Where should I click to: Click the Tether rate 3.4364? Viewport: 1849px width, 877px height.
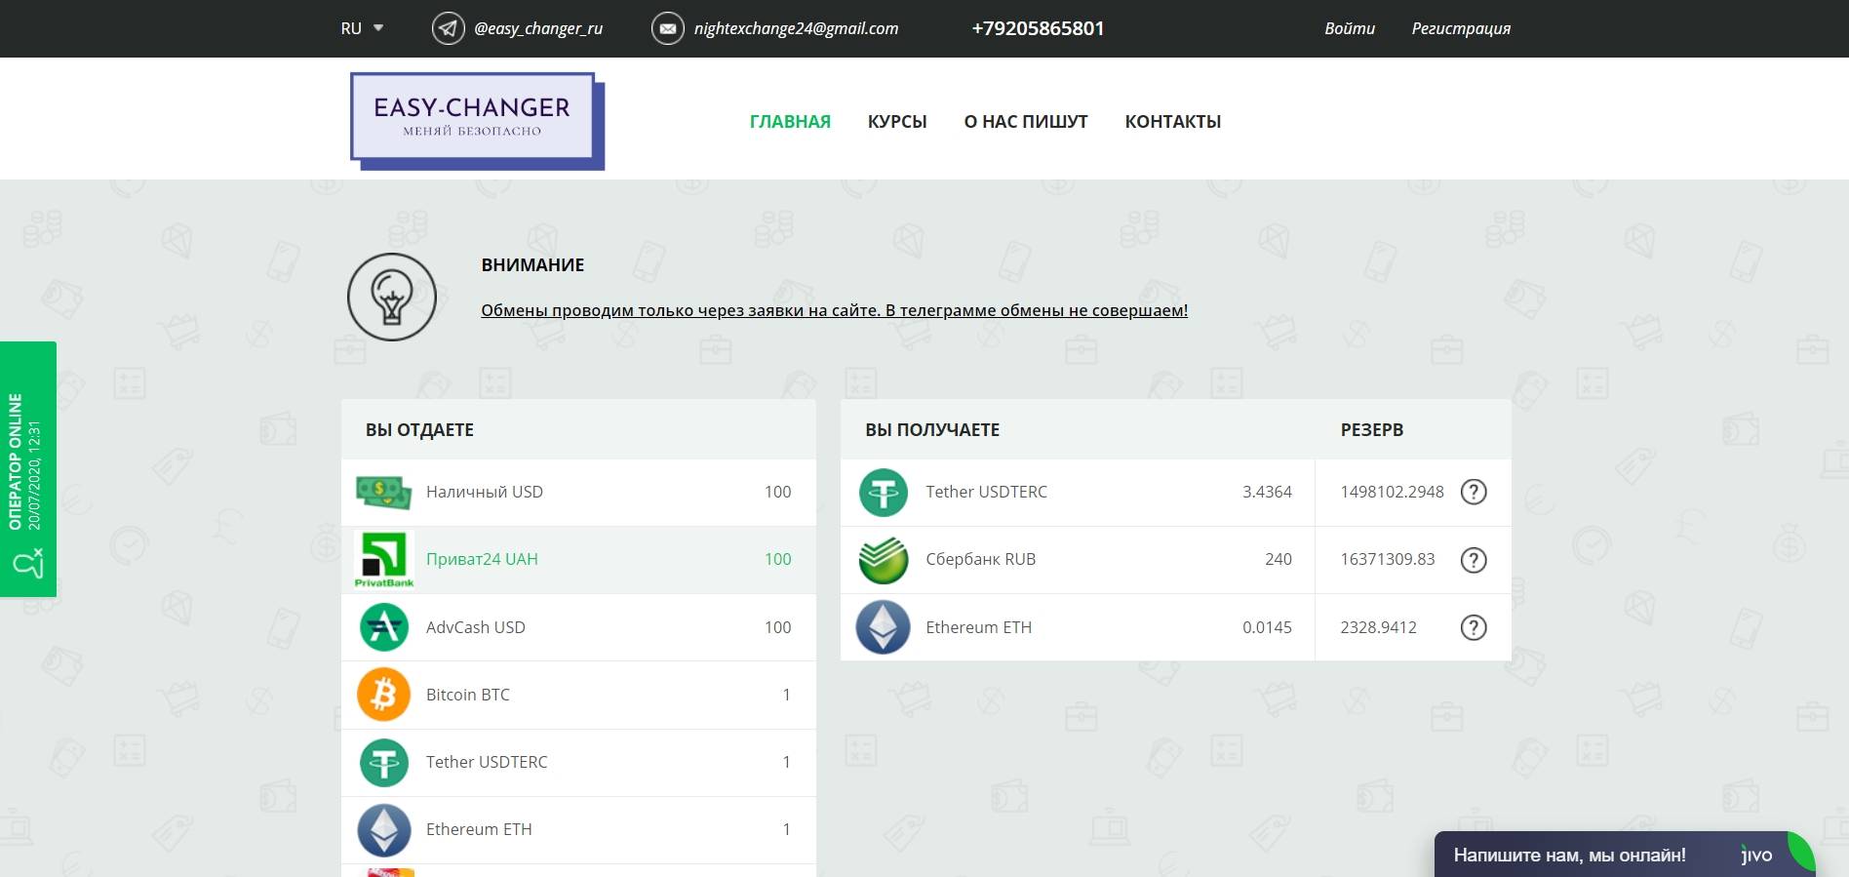coord(1267,492)
